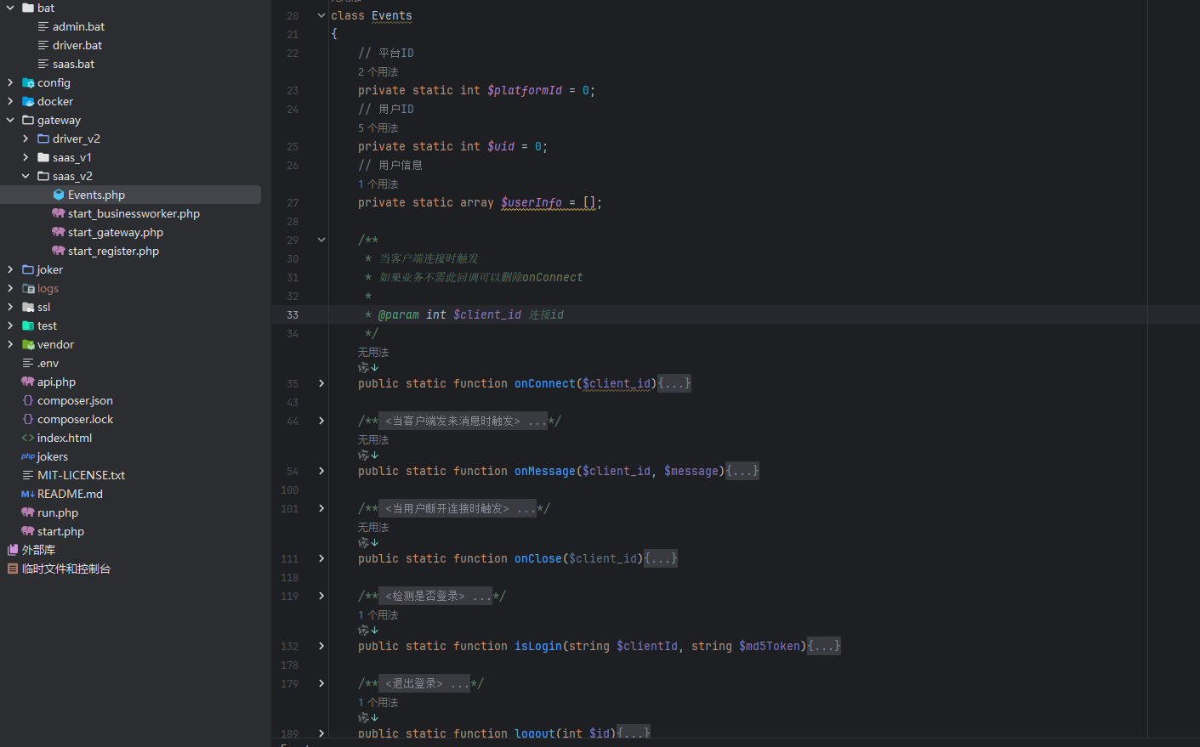Click the docker folder icon
This screenshot has height=747, width=1200.
[x=28, y=101]
